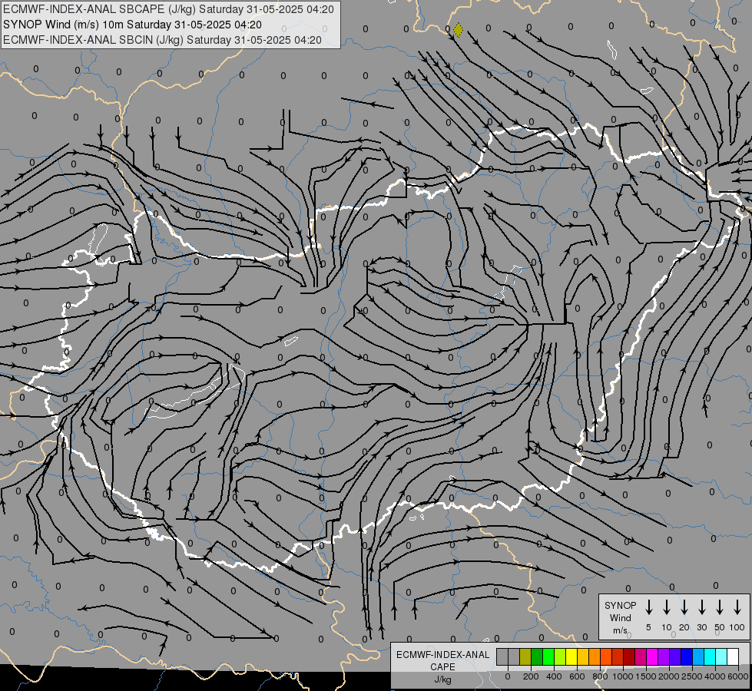Screen dimensions: 752x691
Task: Pick the bright green CAPE swatch
Action: (548, 656)
